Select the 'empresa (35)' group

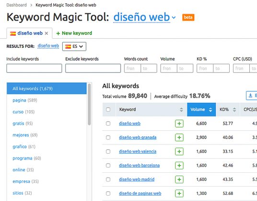25,181
